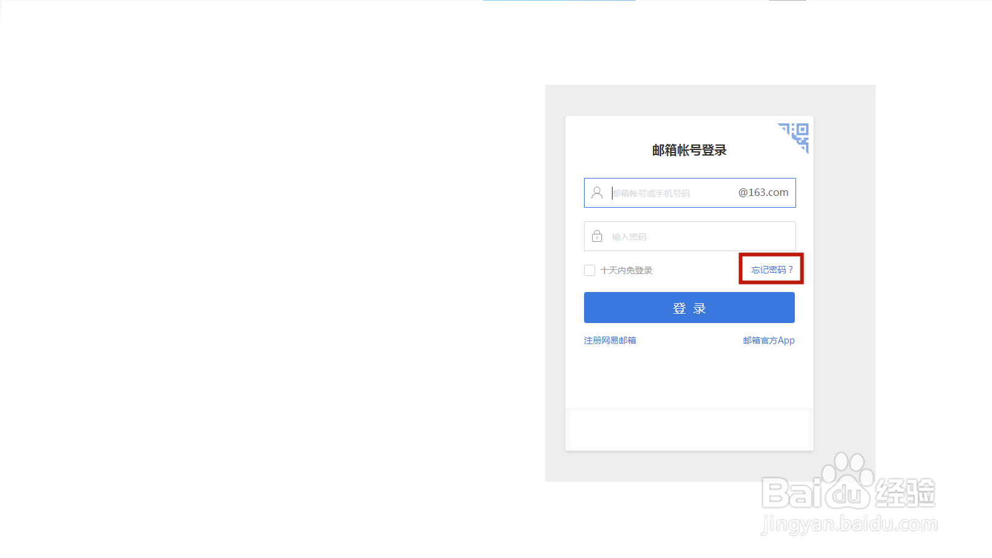Viewport: 992px width, 558px height.
Task: Switch to QR code login
Action: point(796,136)
